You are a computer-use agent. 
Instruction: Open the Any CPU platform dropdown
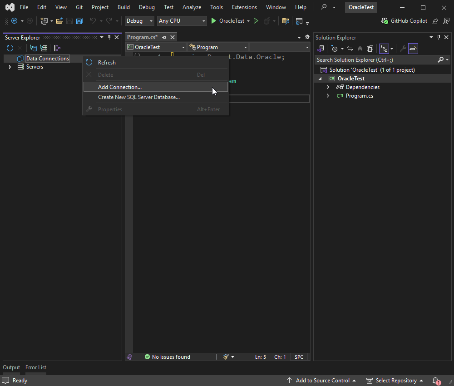click(182, 21)
